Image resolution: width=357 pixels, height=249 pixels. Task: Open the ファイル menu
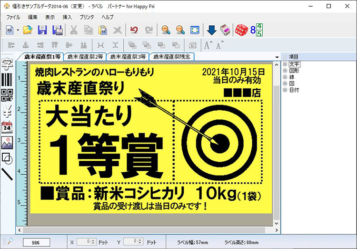13,17
